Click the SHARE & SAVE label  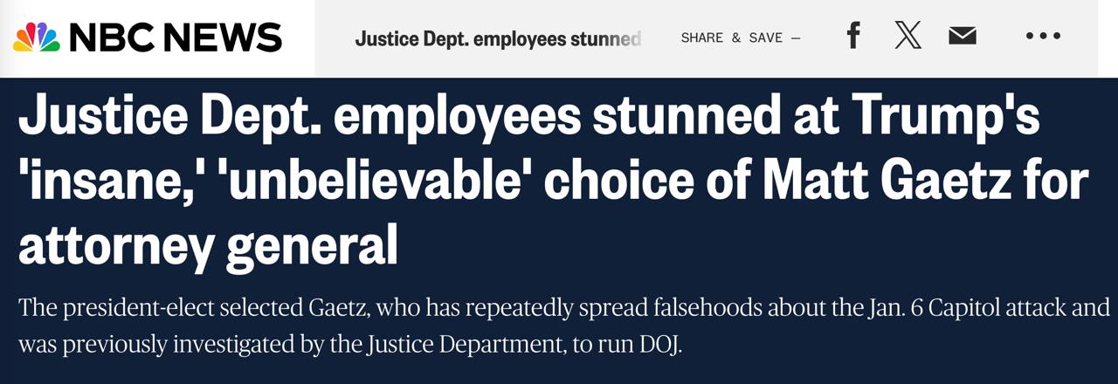coord(731,38)
